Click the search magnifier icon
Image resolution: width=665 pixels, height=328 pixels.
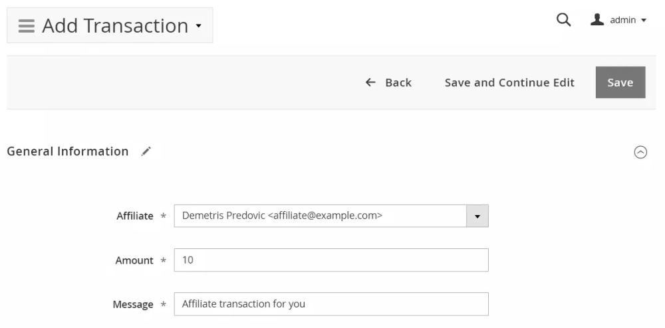tap(563, 20)
